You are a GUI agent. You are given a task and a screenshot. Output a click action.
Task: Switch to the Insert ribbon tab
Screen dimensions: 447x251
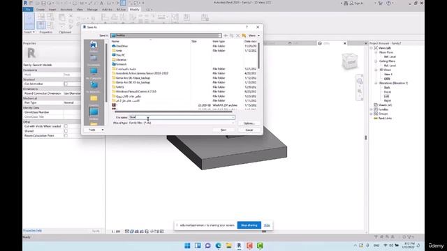coord(52,9)
